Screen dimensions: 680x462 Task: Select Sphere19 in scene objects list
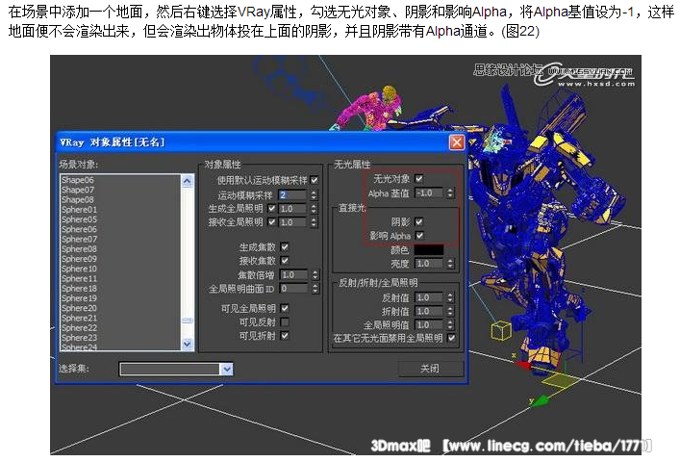[x=80, y=298]
